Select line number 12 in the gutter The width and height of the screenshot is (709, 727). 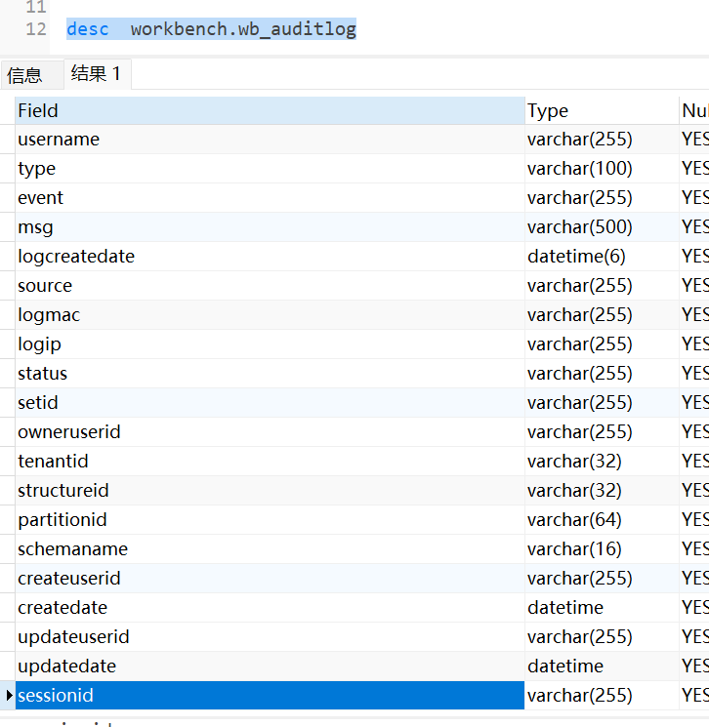point(36,29)
